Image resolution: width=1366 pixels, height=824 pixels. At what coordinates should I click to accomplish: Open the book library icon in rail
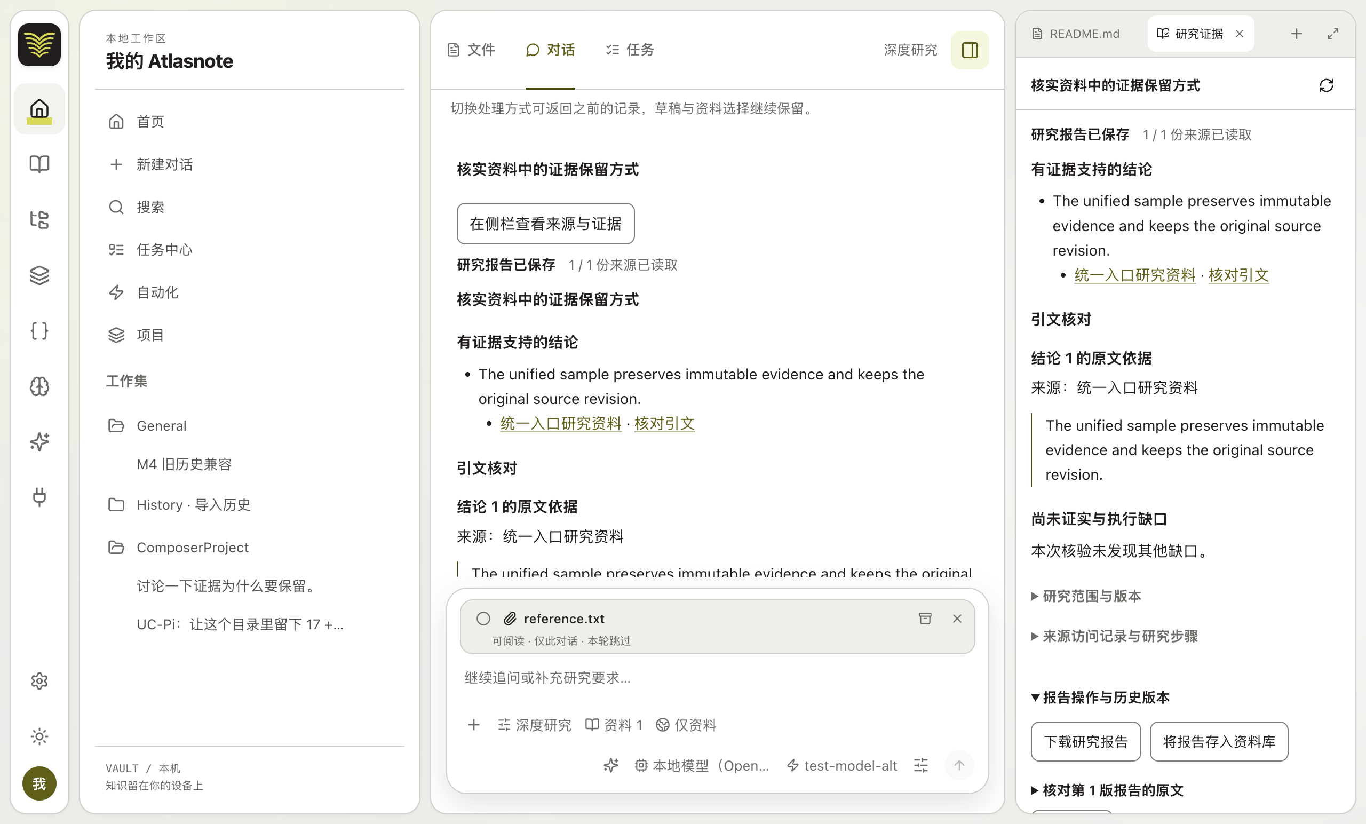pos(39,164)
